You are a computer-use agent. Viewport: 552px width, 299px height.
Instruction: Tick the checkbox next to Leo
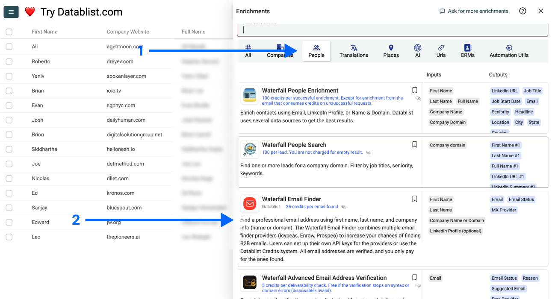click(9, 237)
